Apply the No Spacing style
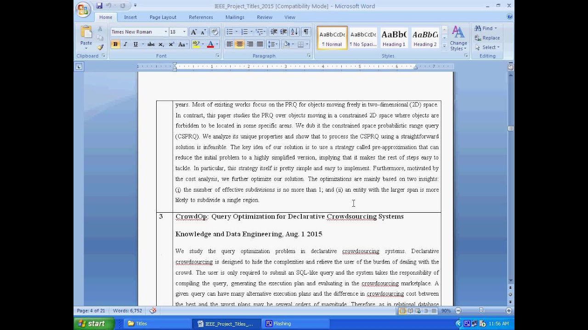Screen dimensions: 588x330 tap(363, 38)
